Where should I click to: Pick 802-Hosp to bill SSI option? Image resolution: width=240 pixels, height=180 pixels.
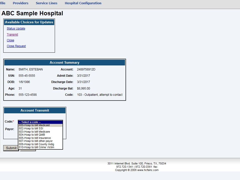pos(40,128)
